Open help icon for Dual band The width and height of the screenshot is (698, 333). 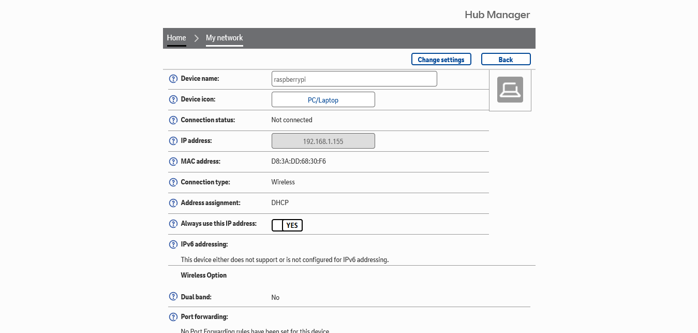click(x=173, y=297)
